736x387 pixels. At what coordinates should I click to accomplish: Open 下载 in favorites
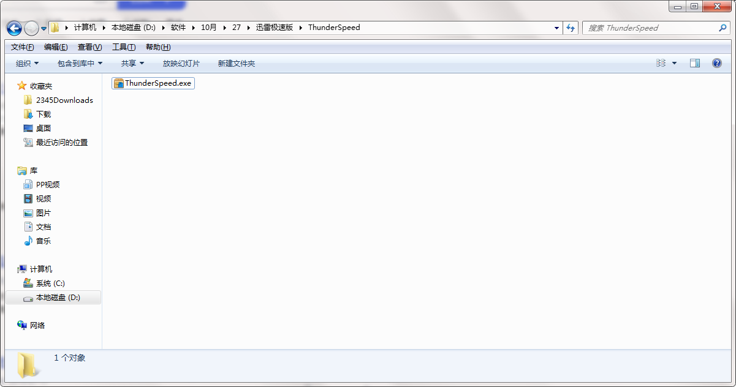pos(44,114)
